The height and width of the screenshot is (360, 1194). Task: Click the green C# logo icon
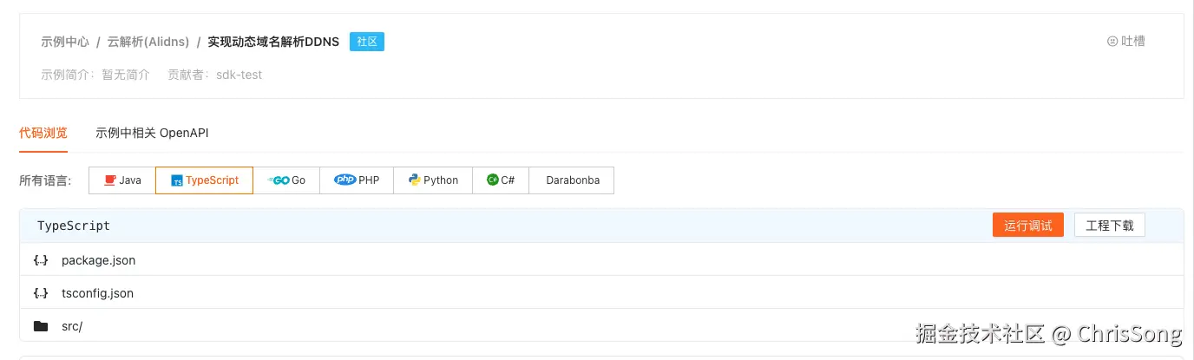(492, 180)
